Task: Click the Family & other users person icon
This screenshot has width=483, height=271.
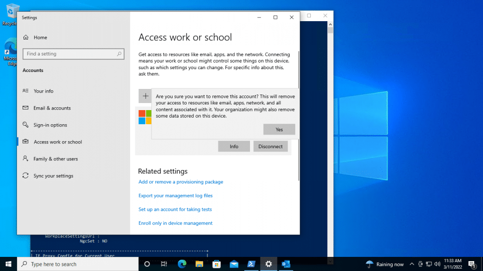Action: click(25, 158)
